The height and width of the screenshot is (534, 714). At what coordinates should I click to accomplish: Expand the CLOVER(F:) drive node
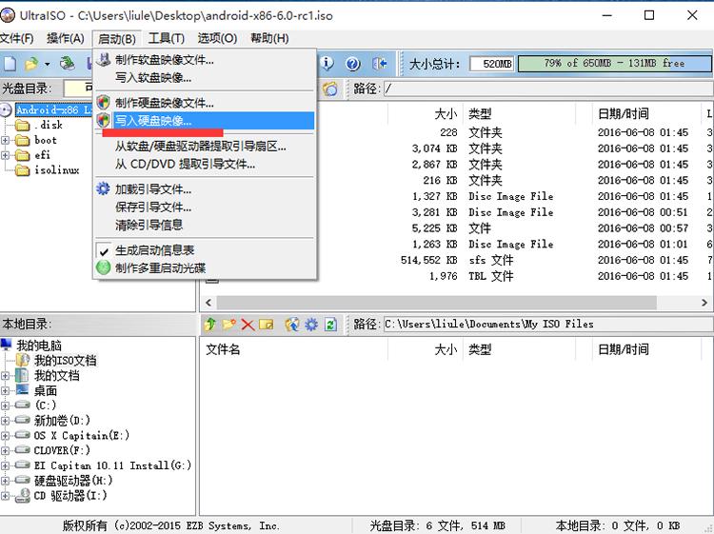click(x=5, y=450)
